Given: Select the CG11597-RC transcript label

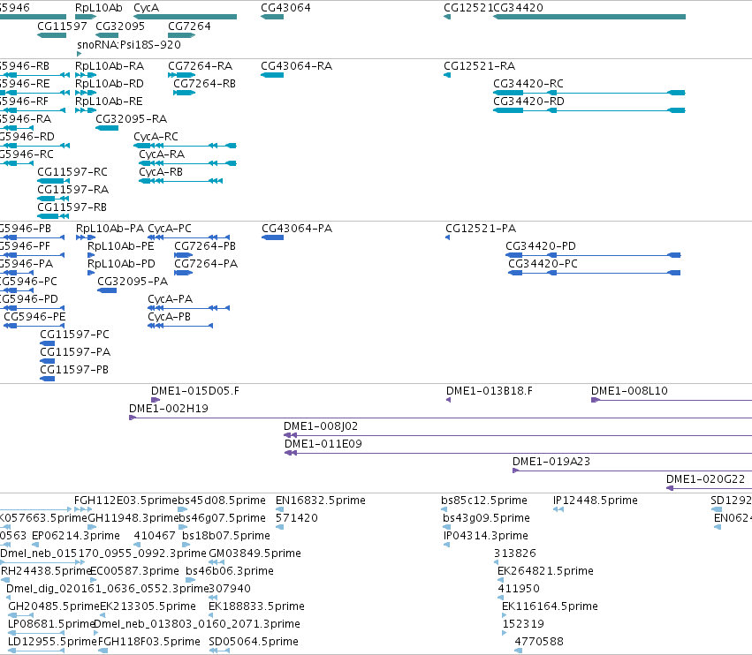Looking at the screenshot, I should click(x=72, y=171).
